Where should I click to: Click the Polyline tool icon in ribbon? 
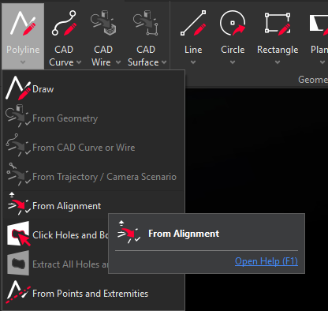23,24
